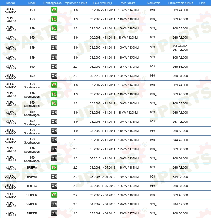This screenshot has height=218, width=211.
Task: Click '110kW / 150KM' in the plain 159 row
Action: coord(128,57)
